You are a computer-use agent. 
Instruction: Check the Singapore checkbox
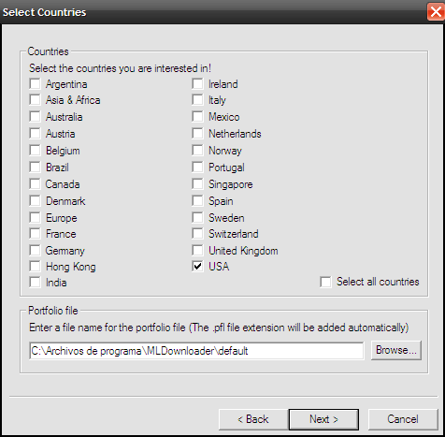pyautogui.click(x=197, y=183)
